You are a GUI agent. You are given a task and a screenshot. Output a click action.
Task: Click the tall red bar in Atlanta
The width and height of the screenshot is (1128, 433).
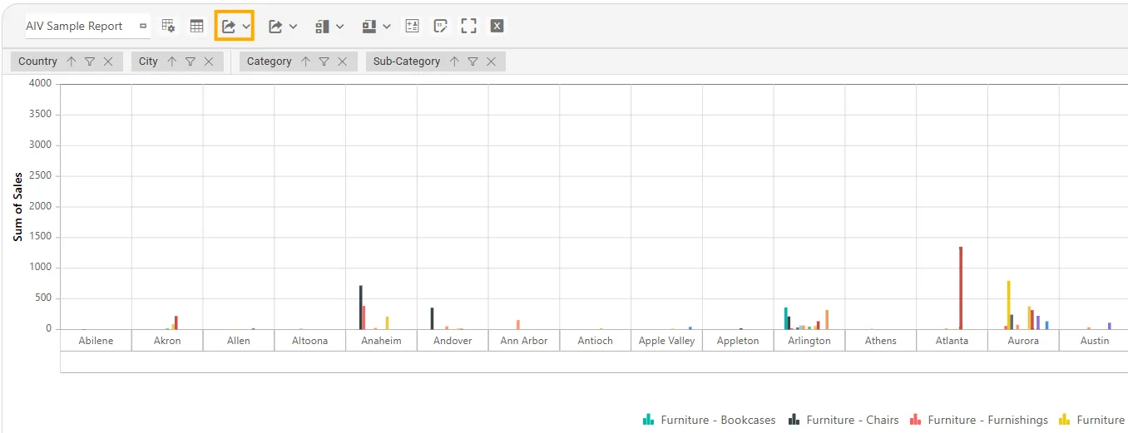961,288
